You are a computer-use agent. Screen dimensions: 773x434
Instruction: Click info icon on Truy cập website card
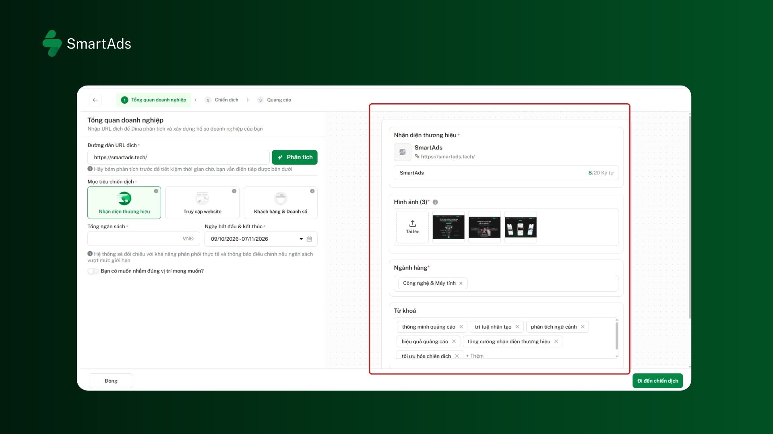pyautogui.click(x=234, y=191)
